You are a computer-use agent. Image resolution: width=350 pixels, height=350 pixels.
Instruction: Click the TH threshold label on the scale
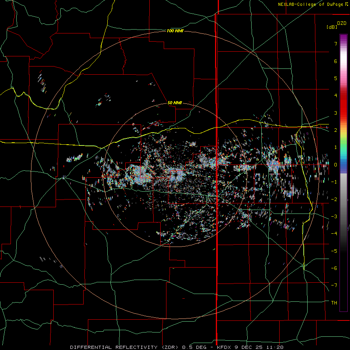(334, 303)
